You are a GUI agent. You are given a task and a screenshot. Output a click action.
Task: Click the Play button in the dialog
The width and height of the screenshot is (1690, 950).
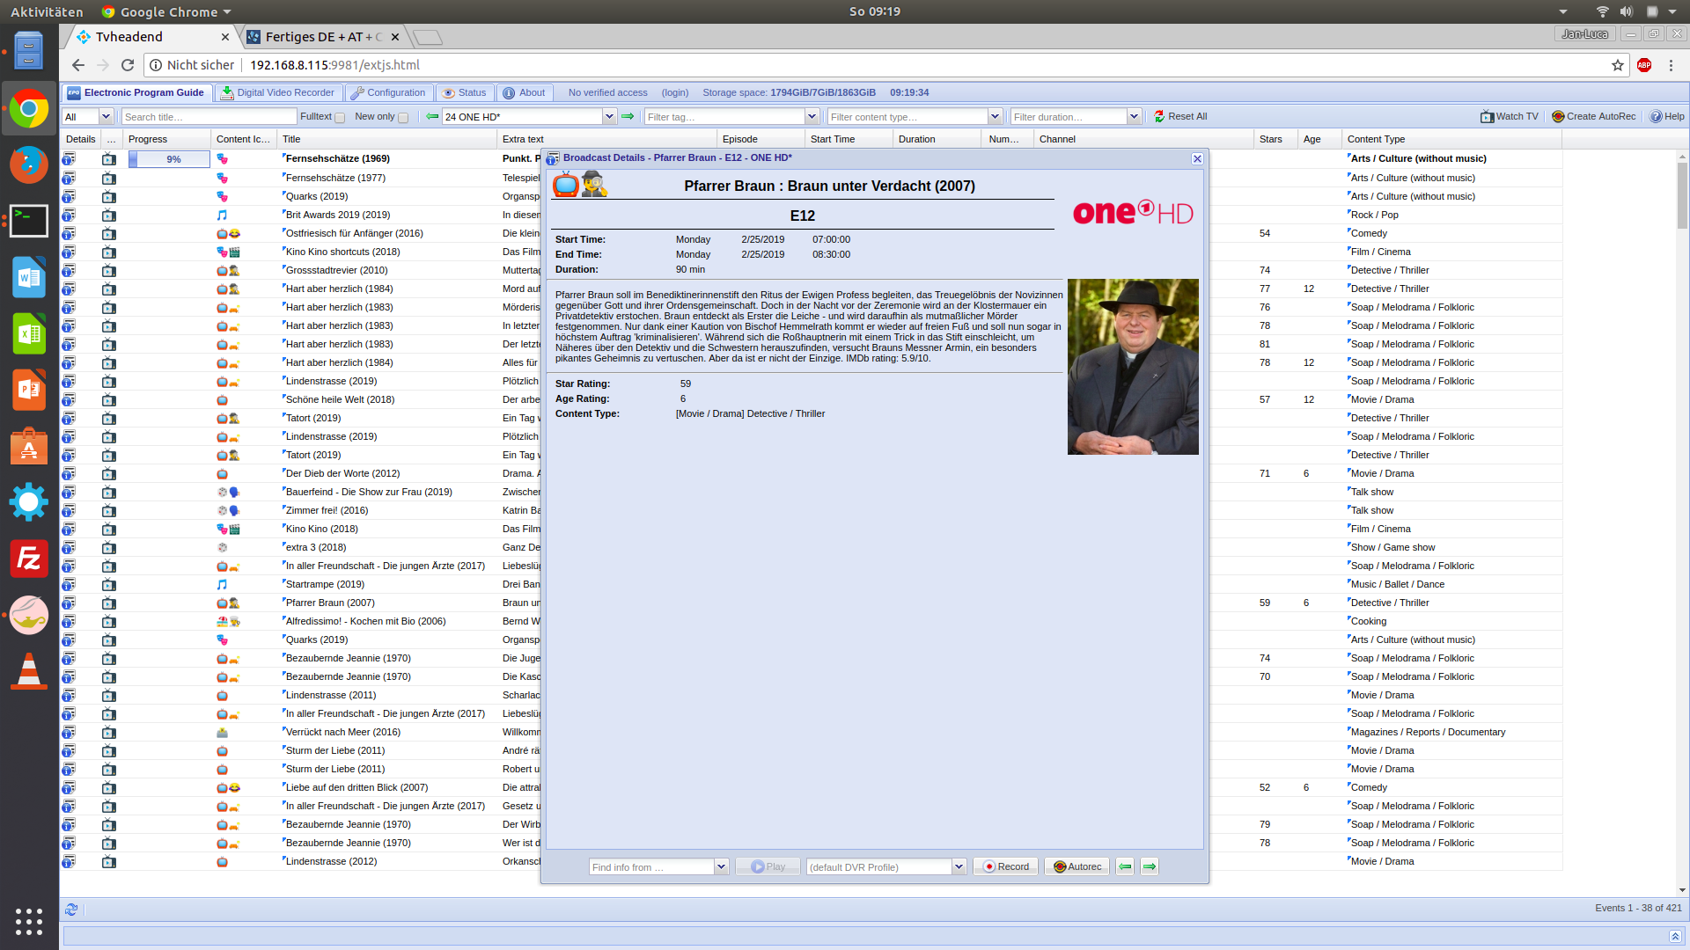[x=768, y=866]
